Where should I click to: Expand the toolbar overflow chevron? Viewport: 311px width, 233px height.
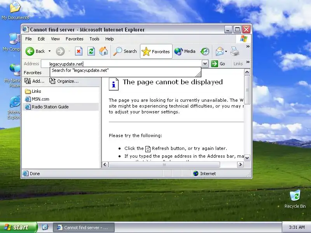248,46
